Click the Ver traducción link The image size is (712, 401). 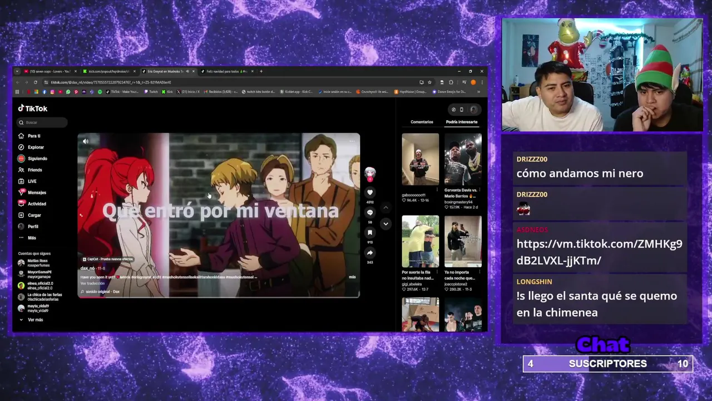(x=92, y=283)
